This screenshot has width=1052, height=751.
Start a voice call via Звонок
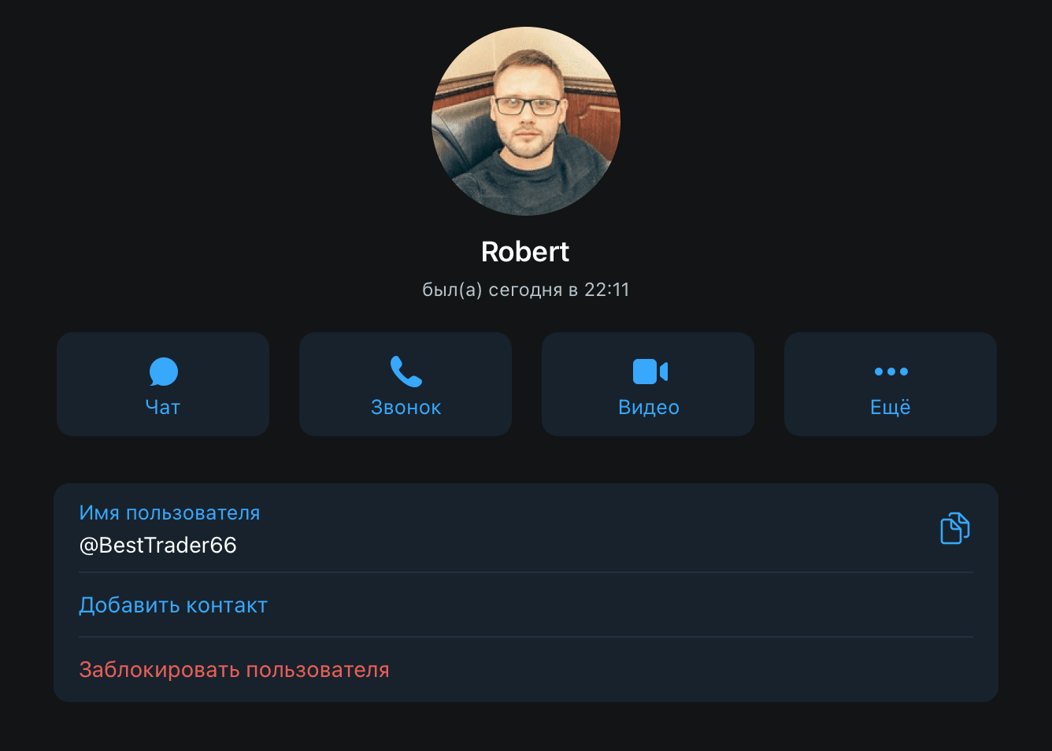406,407
